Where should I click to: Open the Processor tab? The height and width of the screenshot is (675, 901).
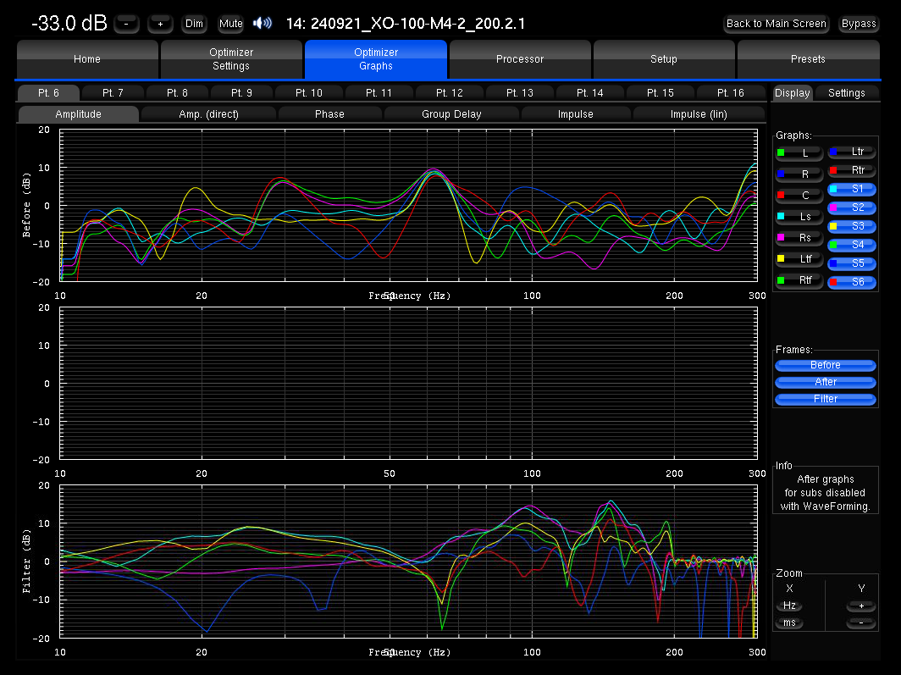pos(520,59)
